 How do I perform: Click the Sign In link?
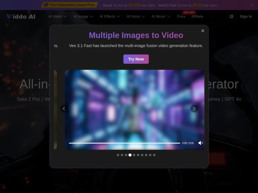[246, 16]
